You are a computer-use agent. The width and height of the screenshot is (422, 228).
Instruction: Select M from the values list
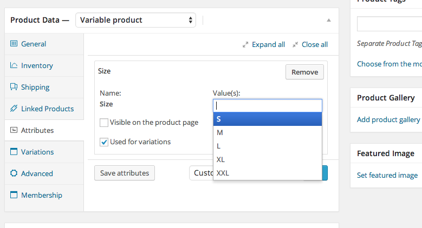tap(268, 132)
